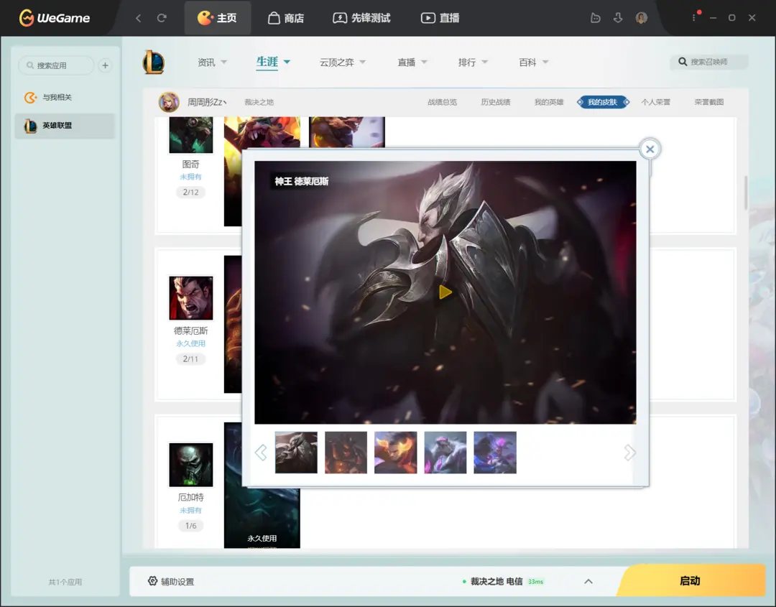Click the 2/12 skin count under 图奇
The image size is (776, 607).
click(x=190, y=192)
